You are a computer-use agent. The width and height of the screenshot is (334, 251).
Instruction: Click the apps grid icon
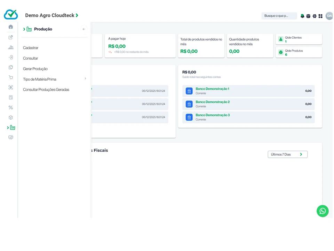320,16
